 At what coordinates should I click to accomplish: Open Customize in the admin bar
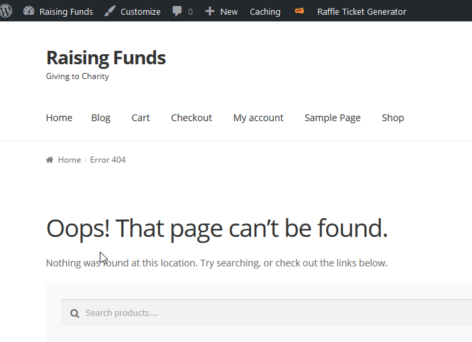point(141,11)
